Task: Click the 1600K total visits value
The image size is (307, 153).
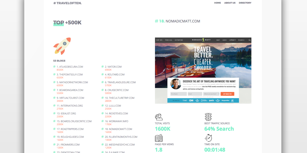Action: pos(162,129)
